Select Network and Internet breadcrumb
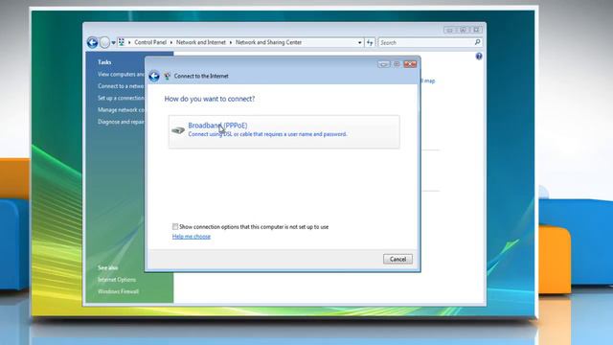Screen dimensions: 613x345 tap(201, 42)
